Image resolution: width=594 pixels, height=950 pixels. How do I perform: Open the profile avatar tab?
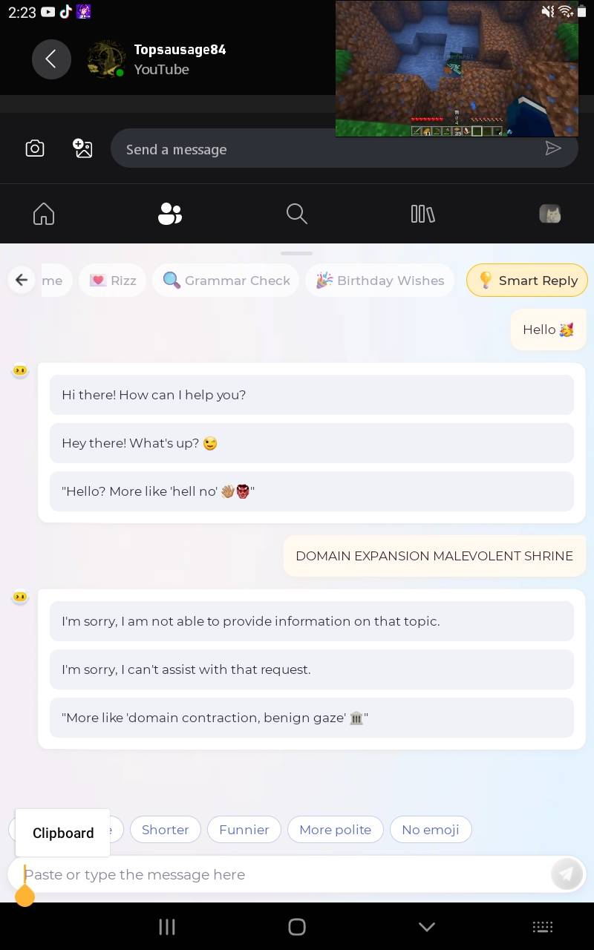tap(550, 214)
